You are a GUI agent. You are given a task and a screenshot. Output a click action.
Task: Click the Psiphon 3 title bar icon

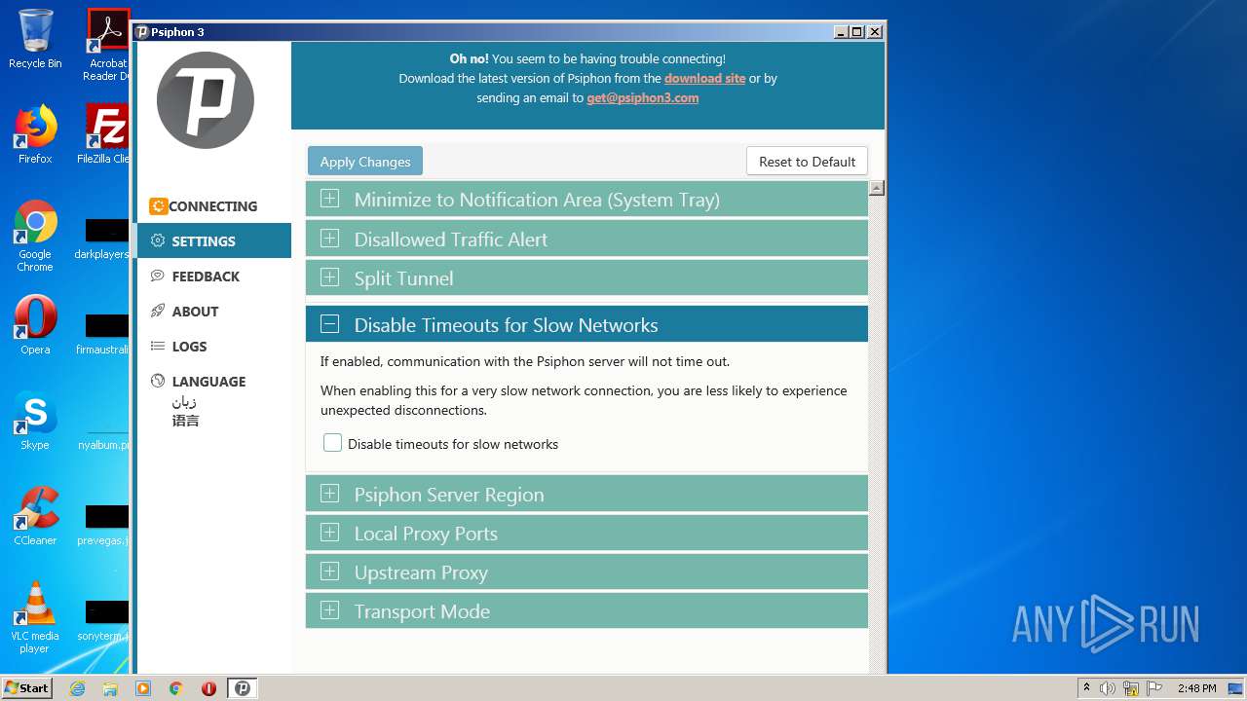pos(142,32)
